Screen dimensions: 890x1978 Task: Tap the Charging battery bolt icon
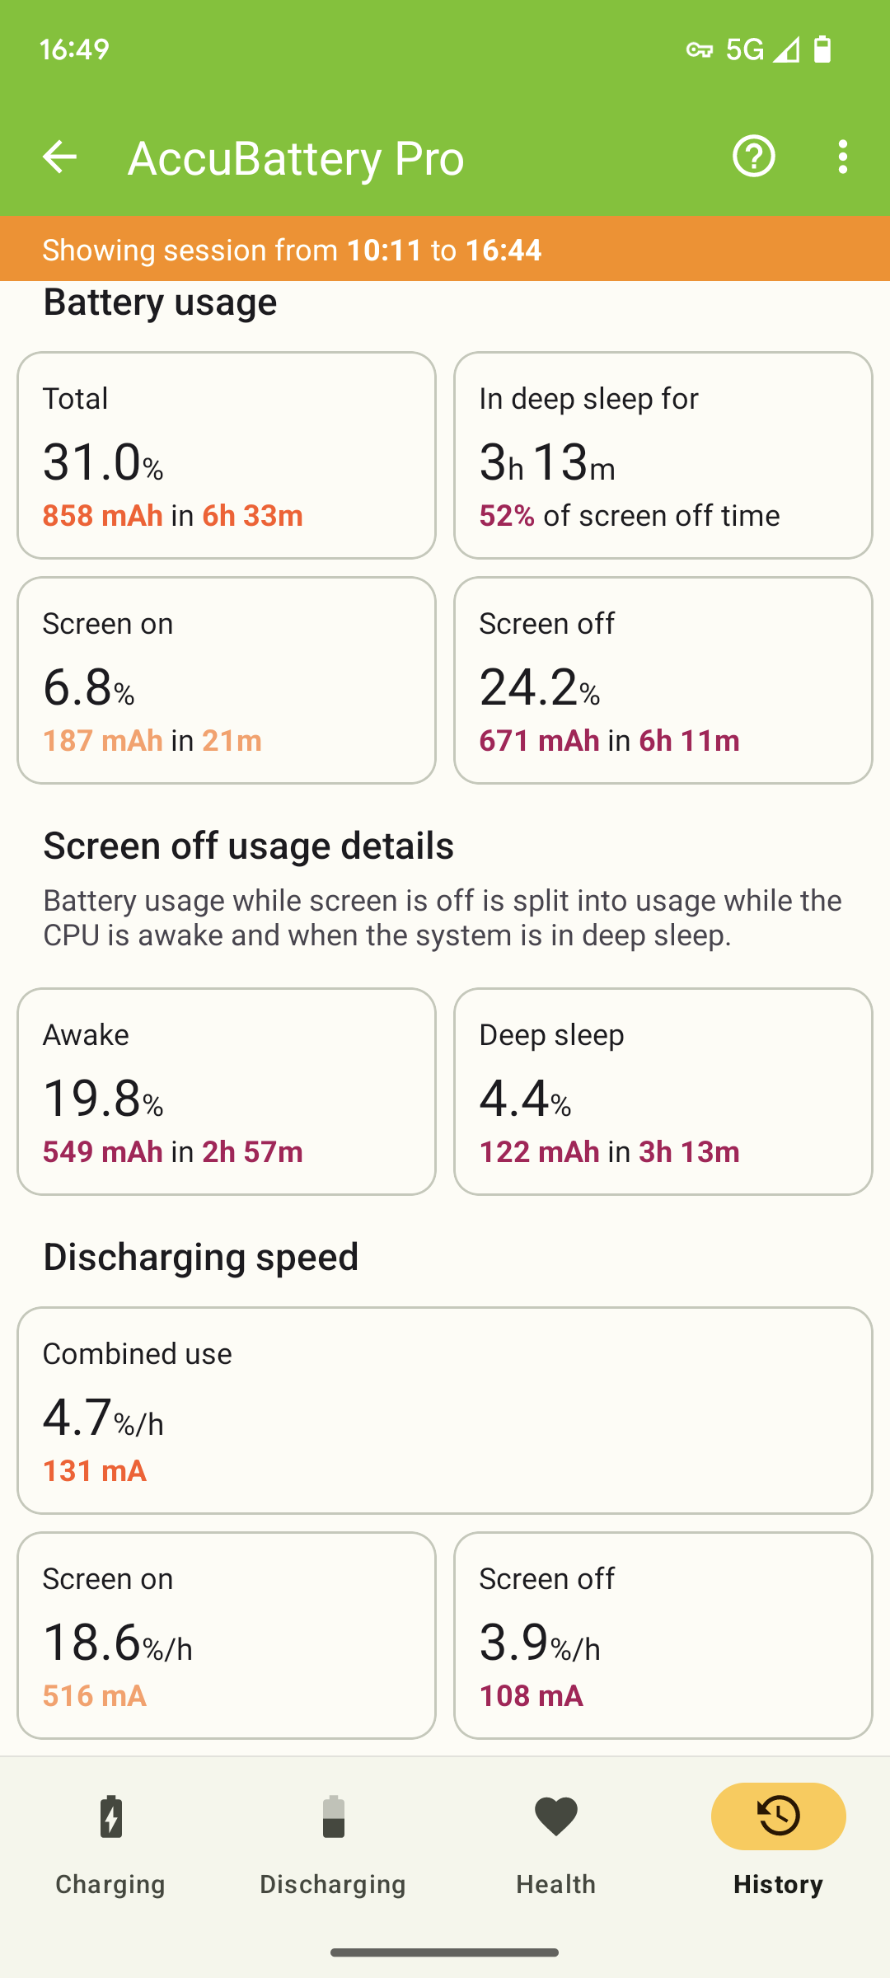(111, 1816)
